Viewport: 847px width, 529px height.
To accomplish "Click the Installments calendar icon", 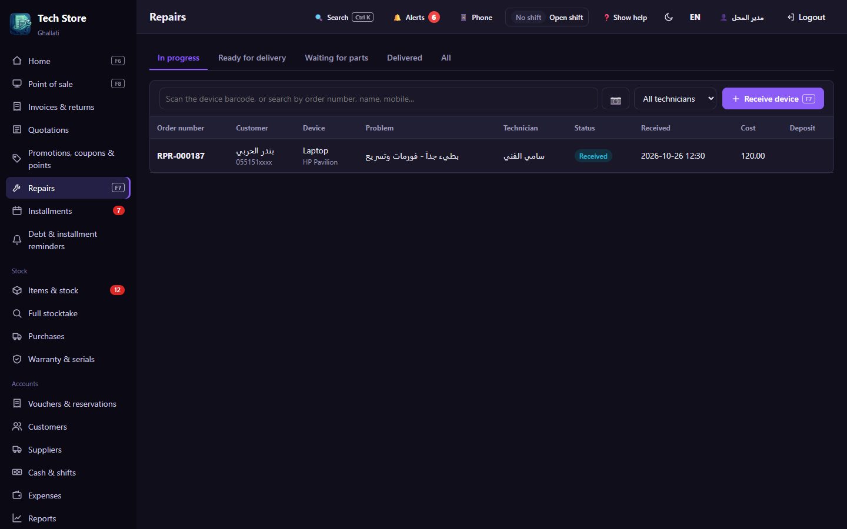I will tap(17, 211).
